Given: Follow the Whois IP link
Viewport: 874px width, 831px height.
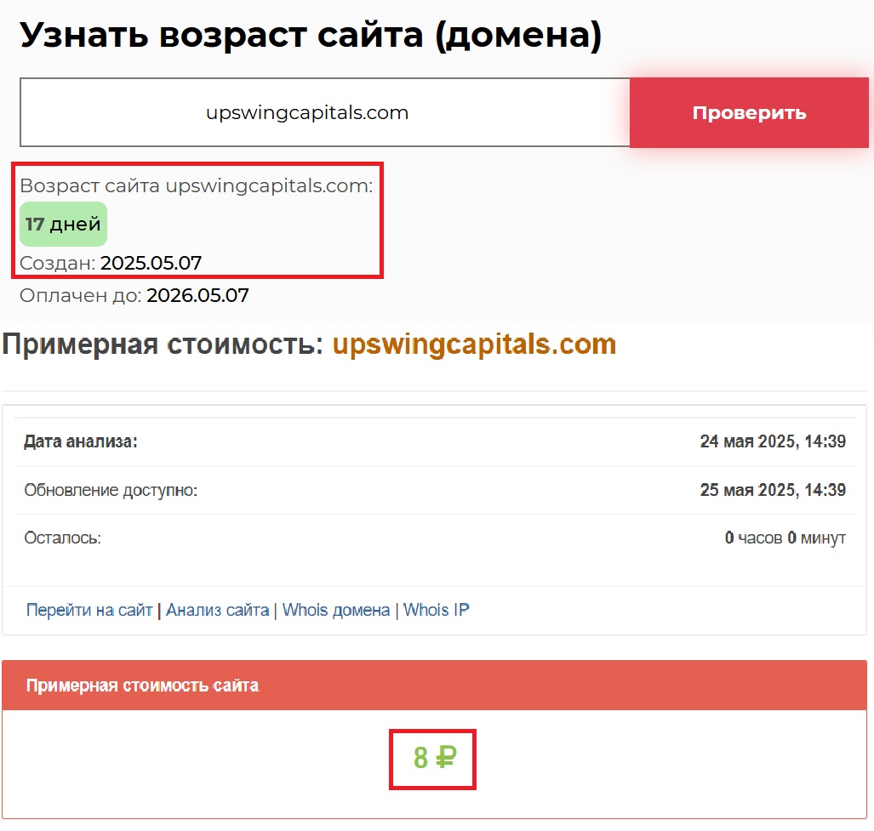Looking at the screenshot, I should pyautogui.click(x=436, y=610).
